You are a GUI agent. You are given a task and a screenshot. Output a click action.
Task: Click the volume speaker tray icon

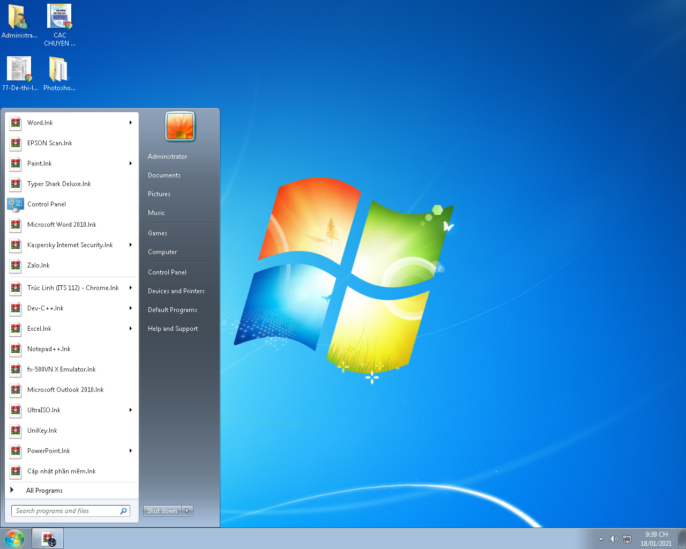tap(614, 539)
